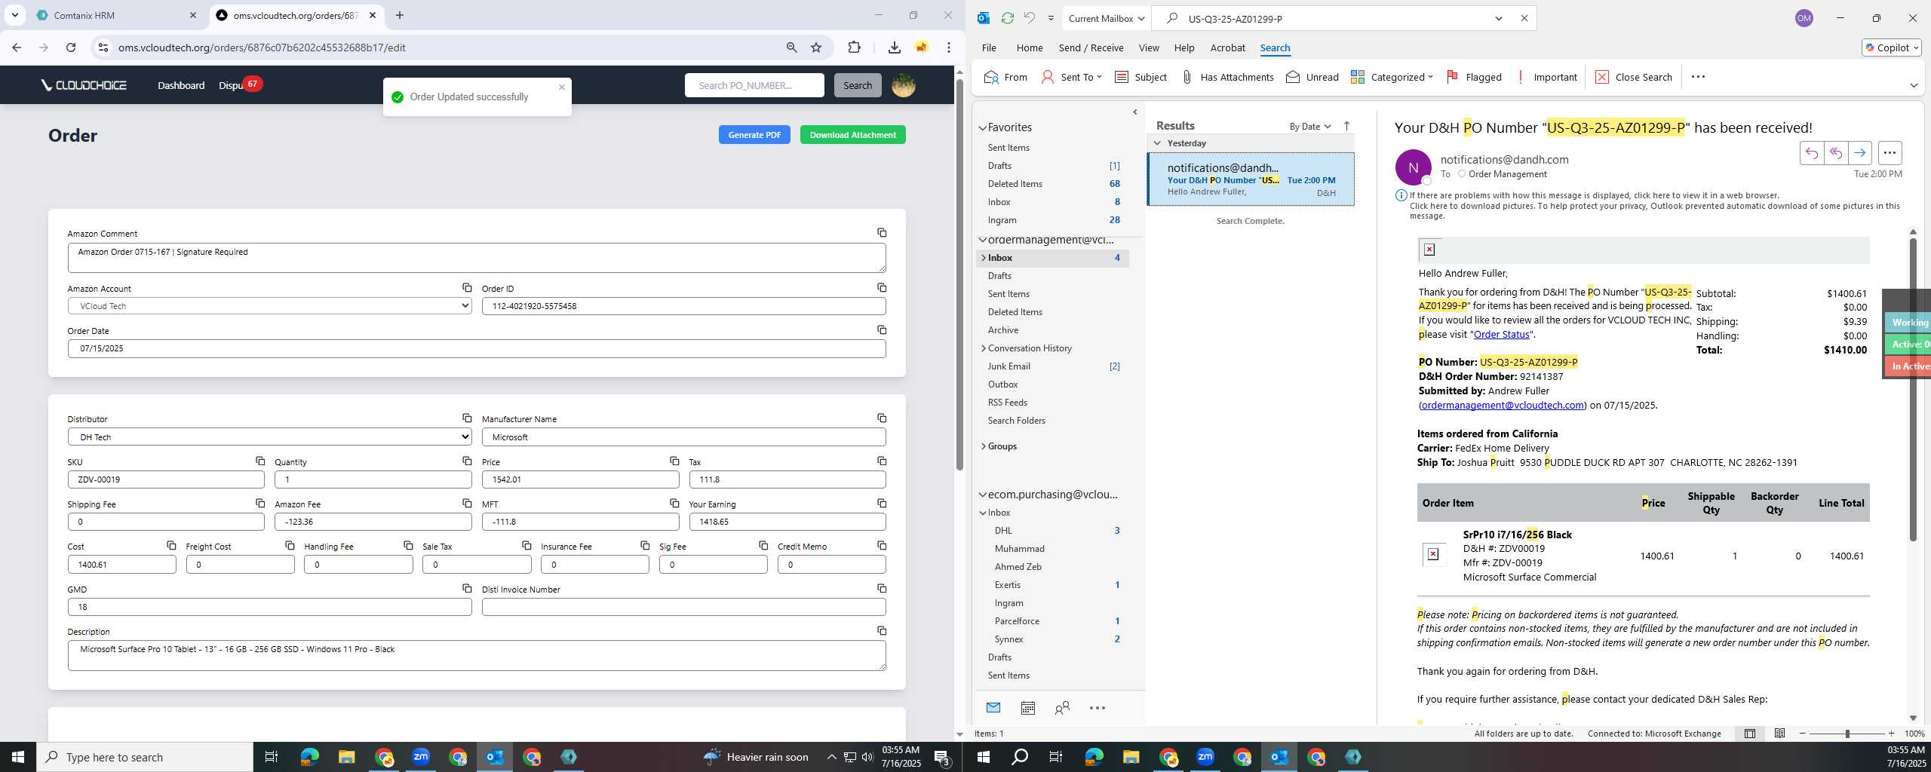Copy the Amazon Comment field value

(881, 232)
